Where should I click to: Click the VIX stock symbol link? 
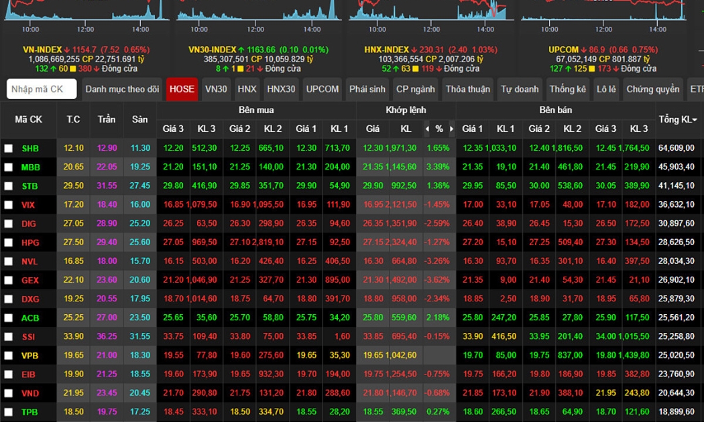(29, 205)
